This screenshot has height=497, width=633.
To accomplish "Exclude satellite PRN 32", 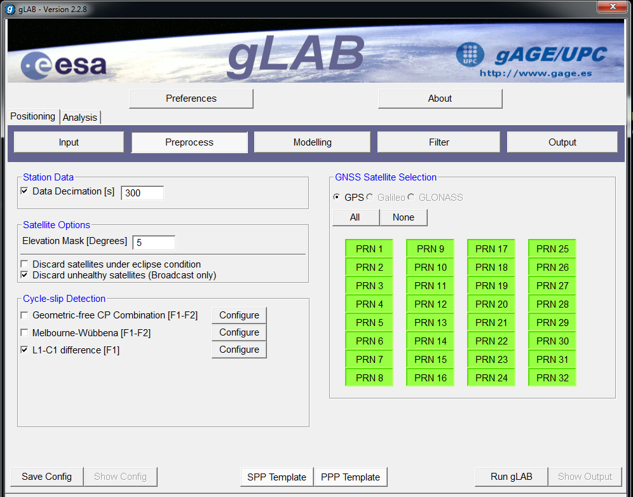I will [x=552, y=378].
